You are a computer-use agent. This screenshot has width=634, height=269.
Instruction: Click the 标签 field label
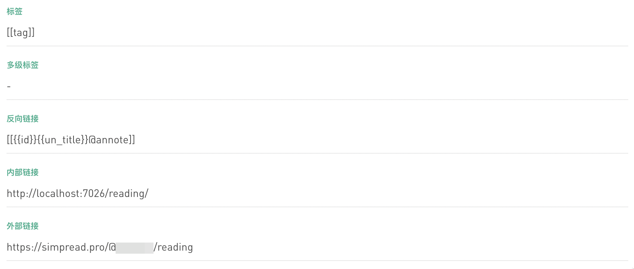(15, 11)
